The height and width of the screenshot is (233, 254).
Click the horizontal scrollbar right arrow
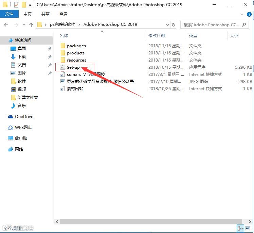pos(250,222)
